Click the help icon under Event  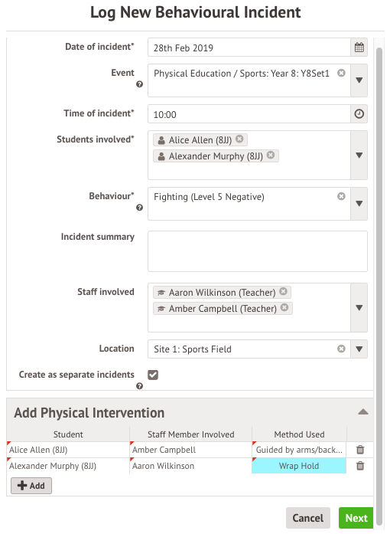(x=139, y=84)
